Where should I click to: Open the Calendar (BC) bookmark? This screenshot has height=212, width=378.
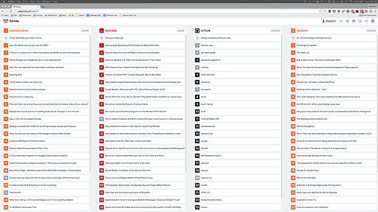(94, 15)
